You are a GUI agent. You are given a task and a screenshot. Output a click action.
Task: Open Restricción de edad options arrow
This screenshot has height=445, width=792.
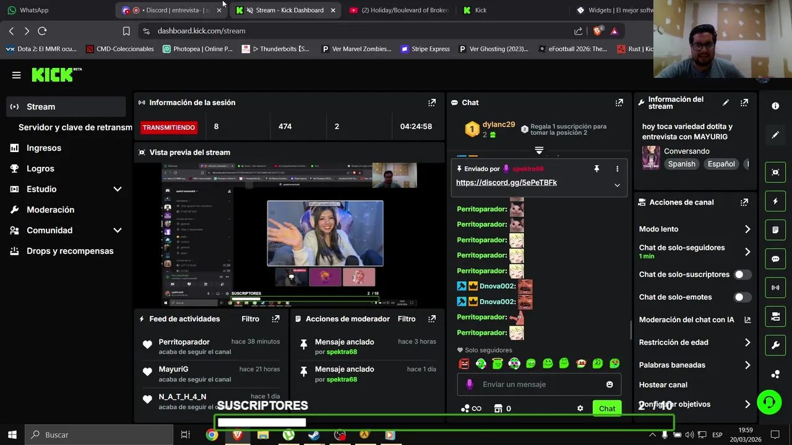[x=747, y=342]
